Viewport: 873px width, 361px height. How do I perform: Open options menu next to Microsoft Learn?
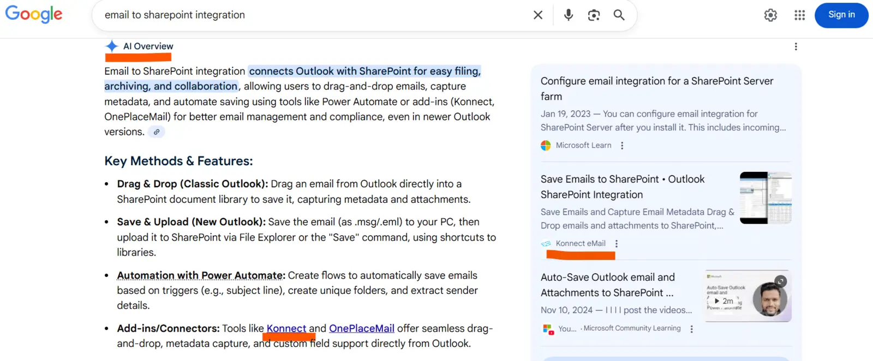tap(622, 146)
